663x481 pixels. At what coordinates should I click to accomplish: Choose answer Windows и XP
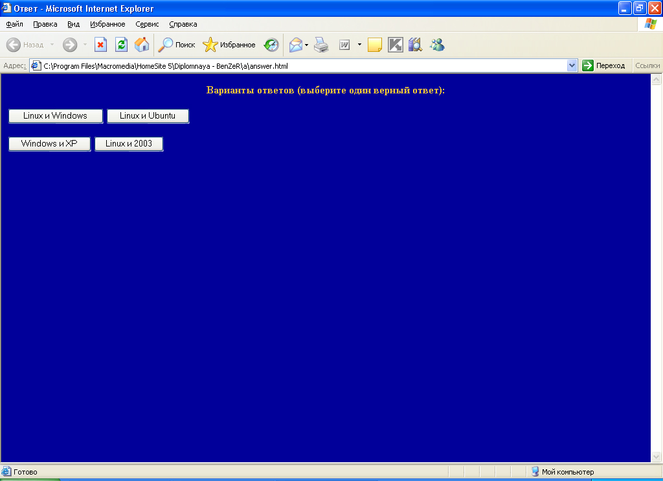click(x=49, y=144)
